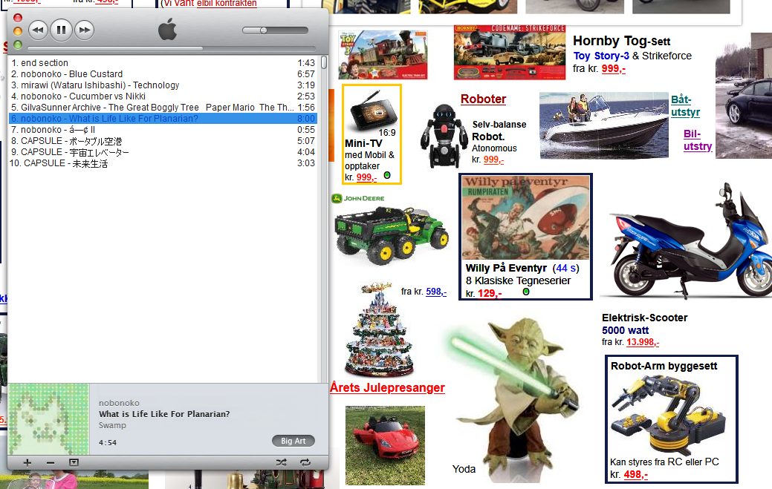The image size is (772, 489).
Task: Pause playback with the pause button
Action: click(61, 30)
